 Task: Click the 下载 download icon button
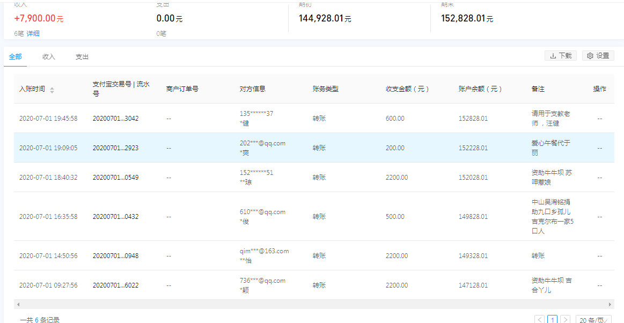pos(560,56)
